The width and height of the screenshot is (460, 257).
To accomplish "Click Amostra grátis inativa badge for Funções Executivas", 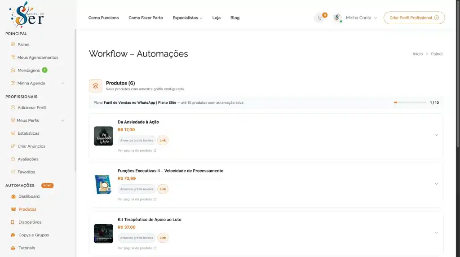I will pos(137,189).
